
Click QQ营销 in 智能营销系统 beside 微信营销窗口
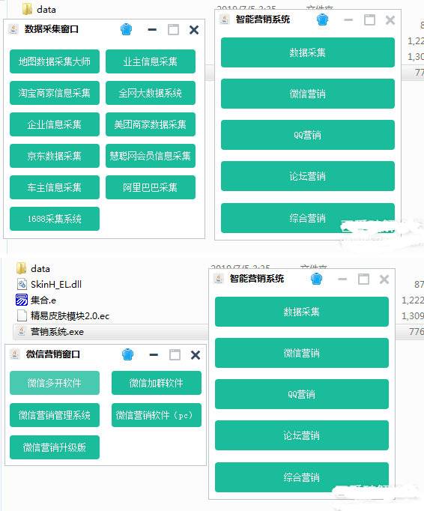pyautogui.click(x=302, y=394)
